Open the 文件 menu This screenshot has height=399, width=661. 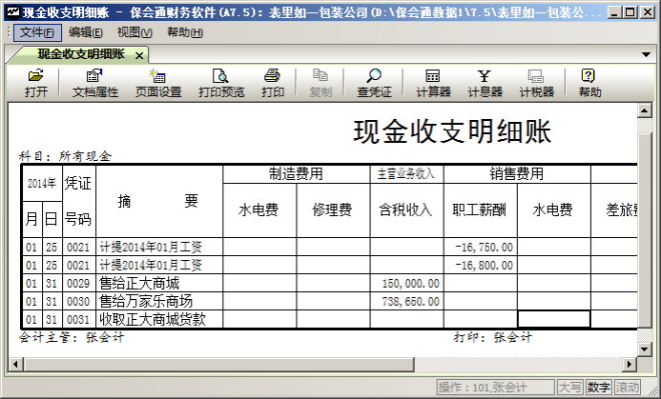(x=37, y=32)
